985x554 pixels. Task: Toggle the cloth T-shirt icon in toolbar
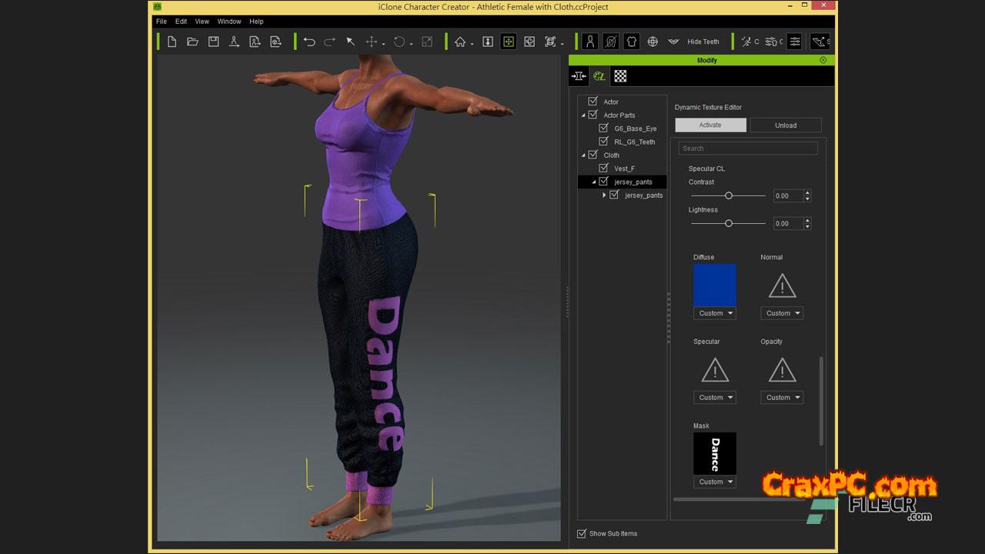tap(631, 42)
